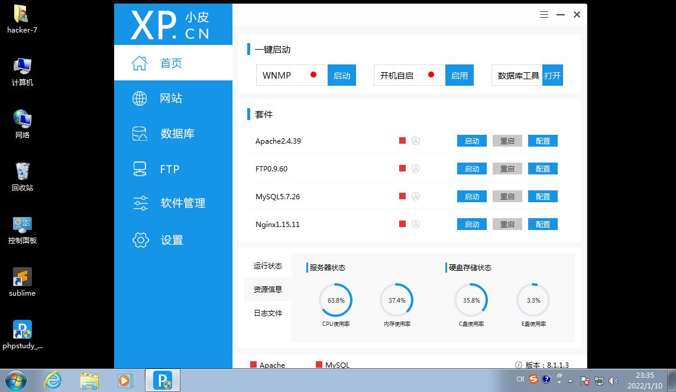Open the 网站 globe icon in sidebar
This screenshot has height=392, width=676.
pos(139,98)
